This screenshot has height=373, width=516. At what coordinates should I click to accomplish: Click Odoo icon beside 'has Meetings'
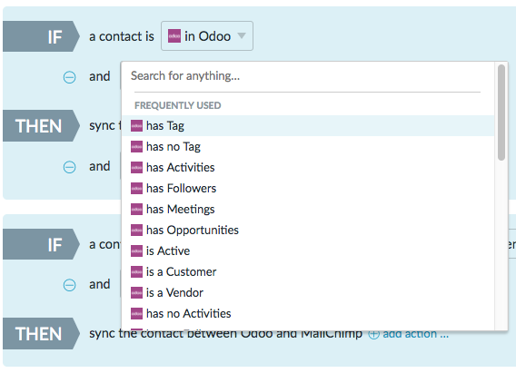(x=136, y=209)
